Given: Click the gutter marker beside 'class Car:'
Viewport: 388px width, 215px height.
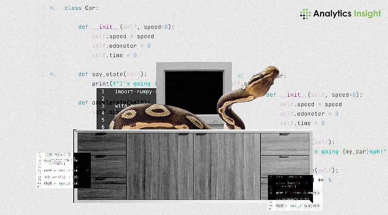Looking at the screenshot, I should [52, 8].
